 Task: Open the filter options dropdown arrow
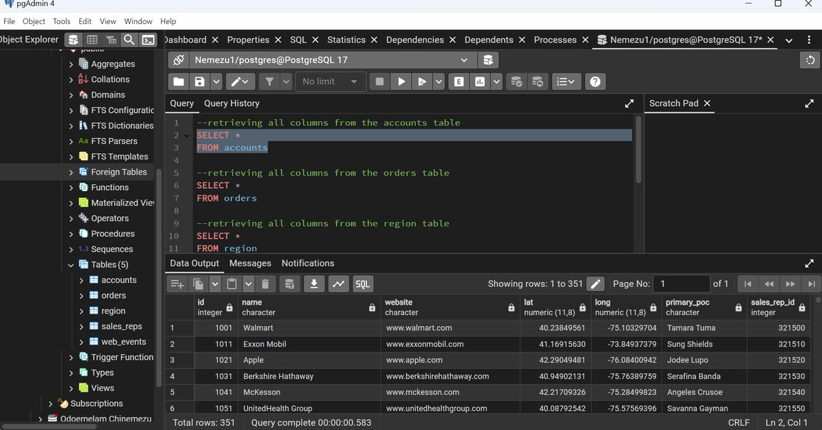click(x=286, y=81)
